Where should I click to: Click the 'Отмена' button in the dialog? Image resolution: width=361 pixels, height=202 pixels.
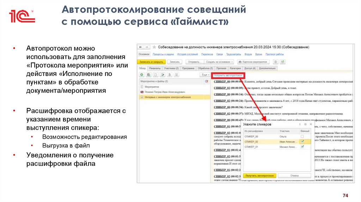click(x=294, y=176)
